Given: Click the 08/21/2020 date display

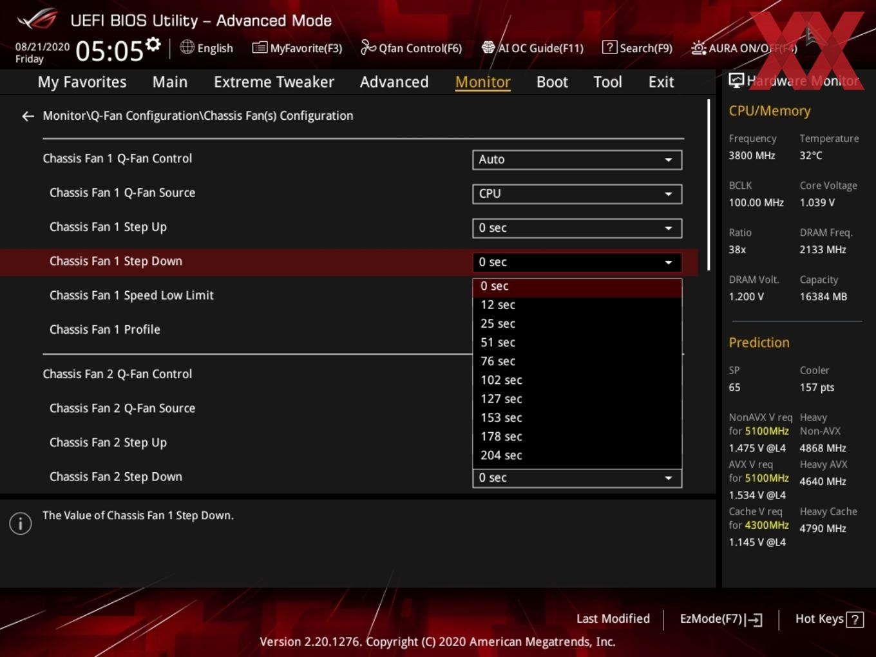Looking at the screenshot, I should tap(43, 47).
